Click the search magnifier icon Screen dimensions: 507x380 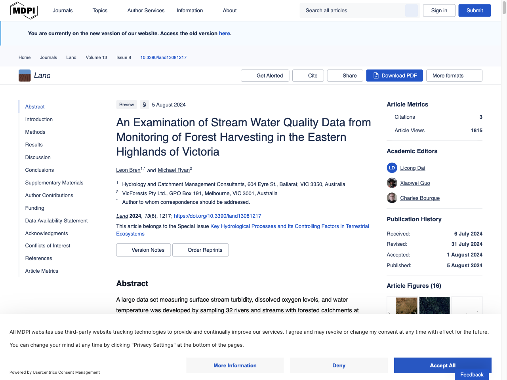point(411,10)
